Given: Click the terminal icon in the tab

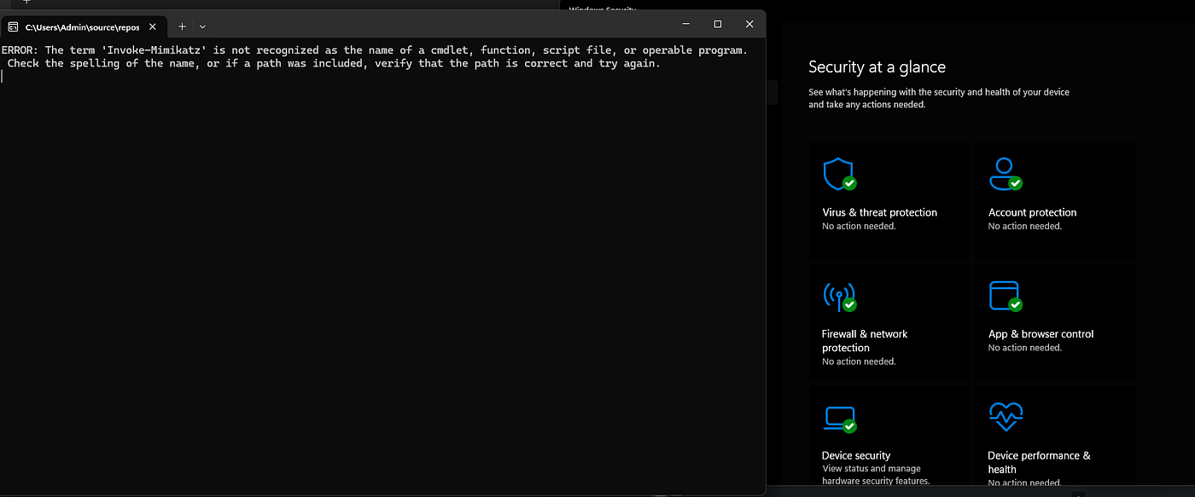Looking at the screenshot, I should [13, 26].
